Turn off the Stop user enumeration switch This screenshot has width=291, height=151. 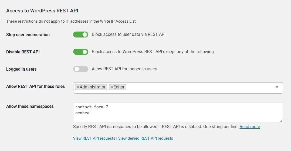81,35
